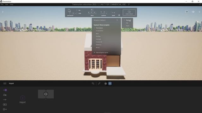The width and height of the screenshot is (202, 113).
Task: Expand left panel with play-shaped arrow
Action: (3, 12)
